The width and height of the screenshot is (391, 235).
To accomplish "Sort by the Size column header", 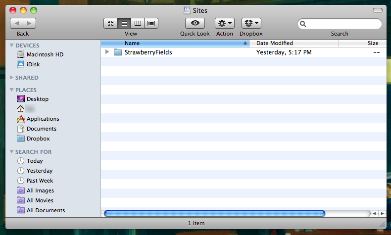I will point(363,43).
